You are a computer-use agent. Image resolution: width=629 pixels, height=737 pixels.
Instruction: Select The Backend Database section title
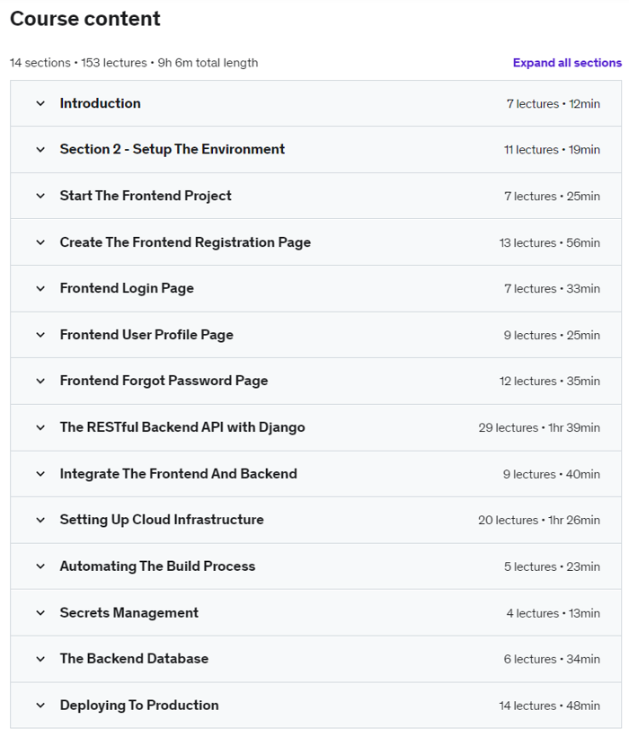[134, 659]
